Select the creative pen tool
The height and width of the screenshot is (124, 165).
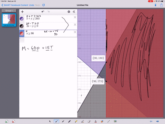pyautogui.click(x=82, y=121)
